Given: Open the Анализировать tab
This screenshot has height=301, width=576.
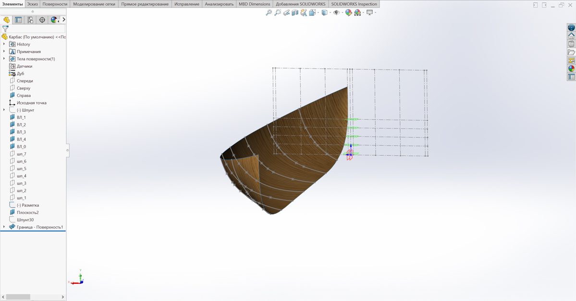Looking at the screenshot, I should tap(219, 4).
